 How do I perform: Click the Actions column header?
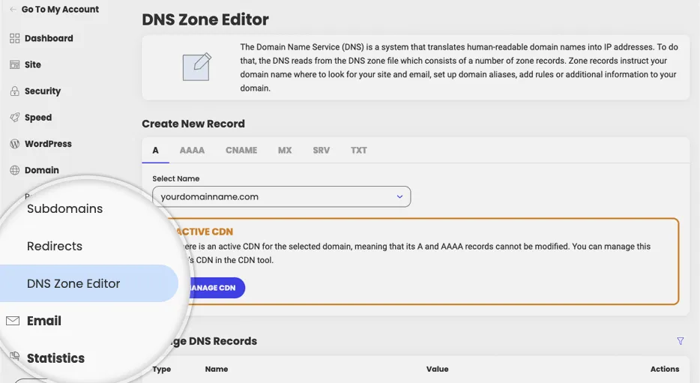[665, 370]
